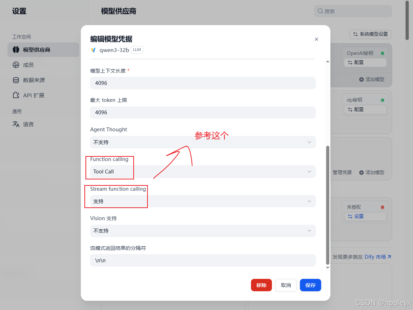Click 配置 under dp秘钥
Screen dimensions: 413x310
point(365,109)
